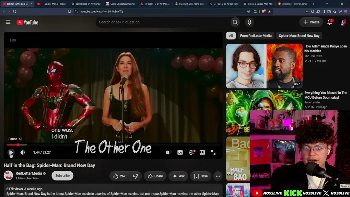Click the video title text
The height and width of the screenshot is (197, 350).
coord(49,166)
